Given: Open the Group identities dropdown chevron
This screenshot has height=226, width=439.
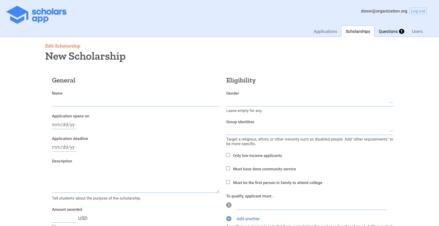Looking at the screenshot, I should pos(391,131).
